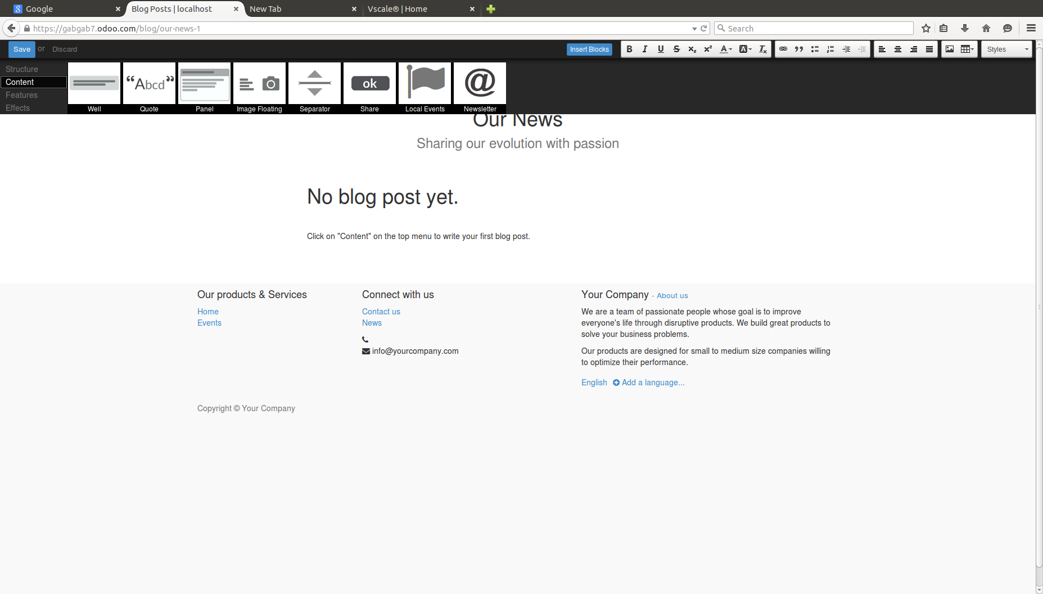Pick the Newsletter building block
Image resolution: width=1043 pixels, height=594 pixels.
480,88
